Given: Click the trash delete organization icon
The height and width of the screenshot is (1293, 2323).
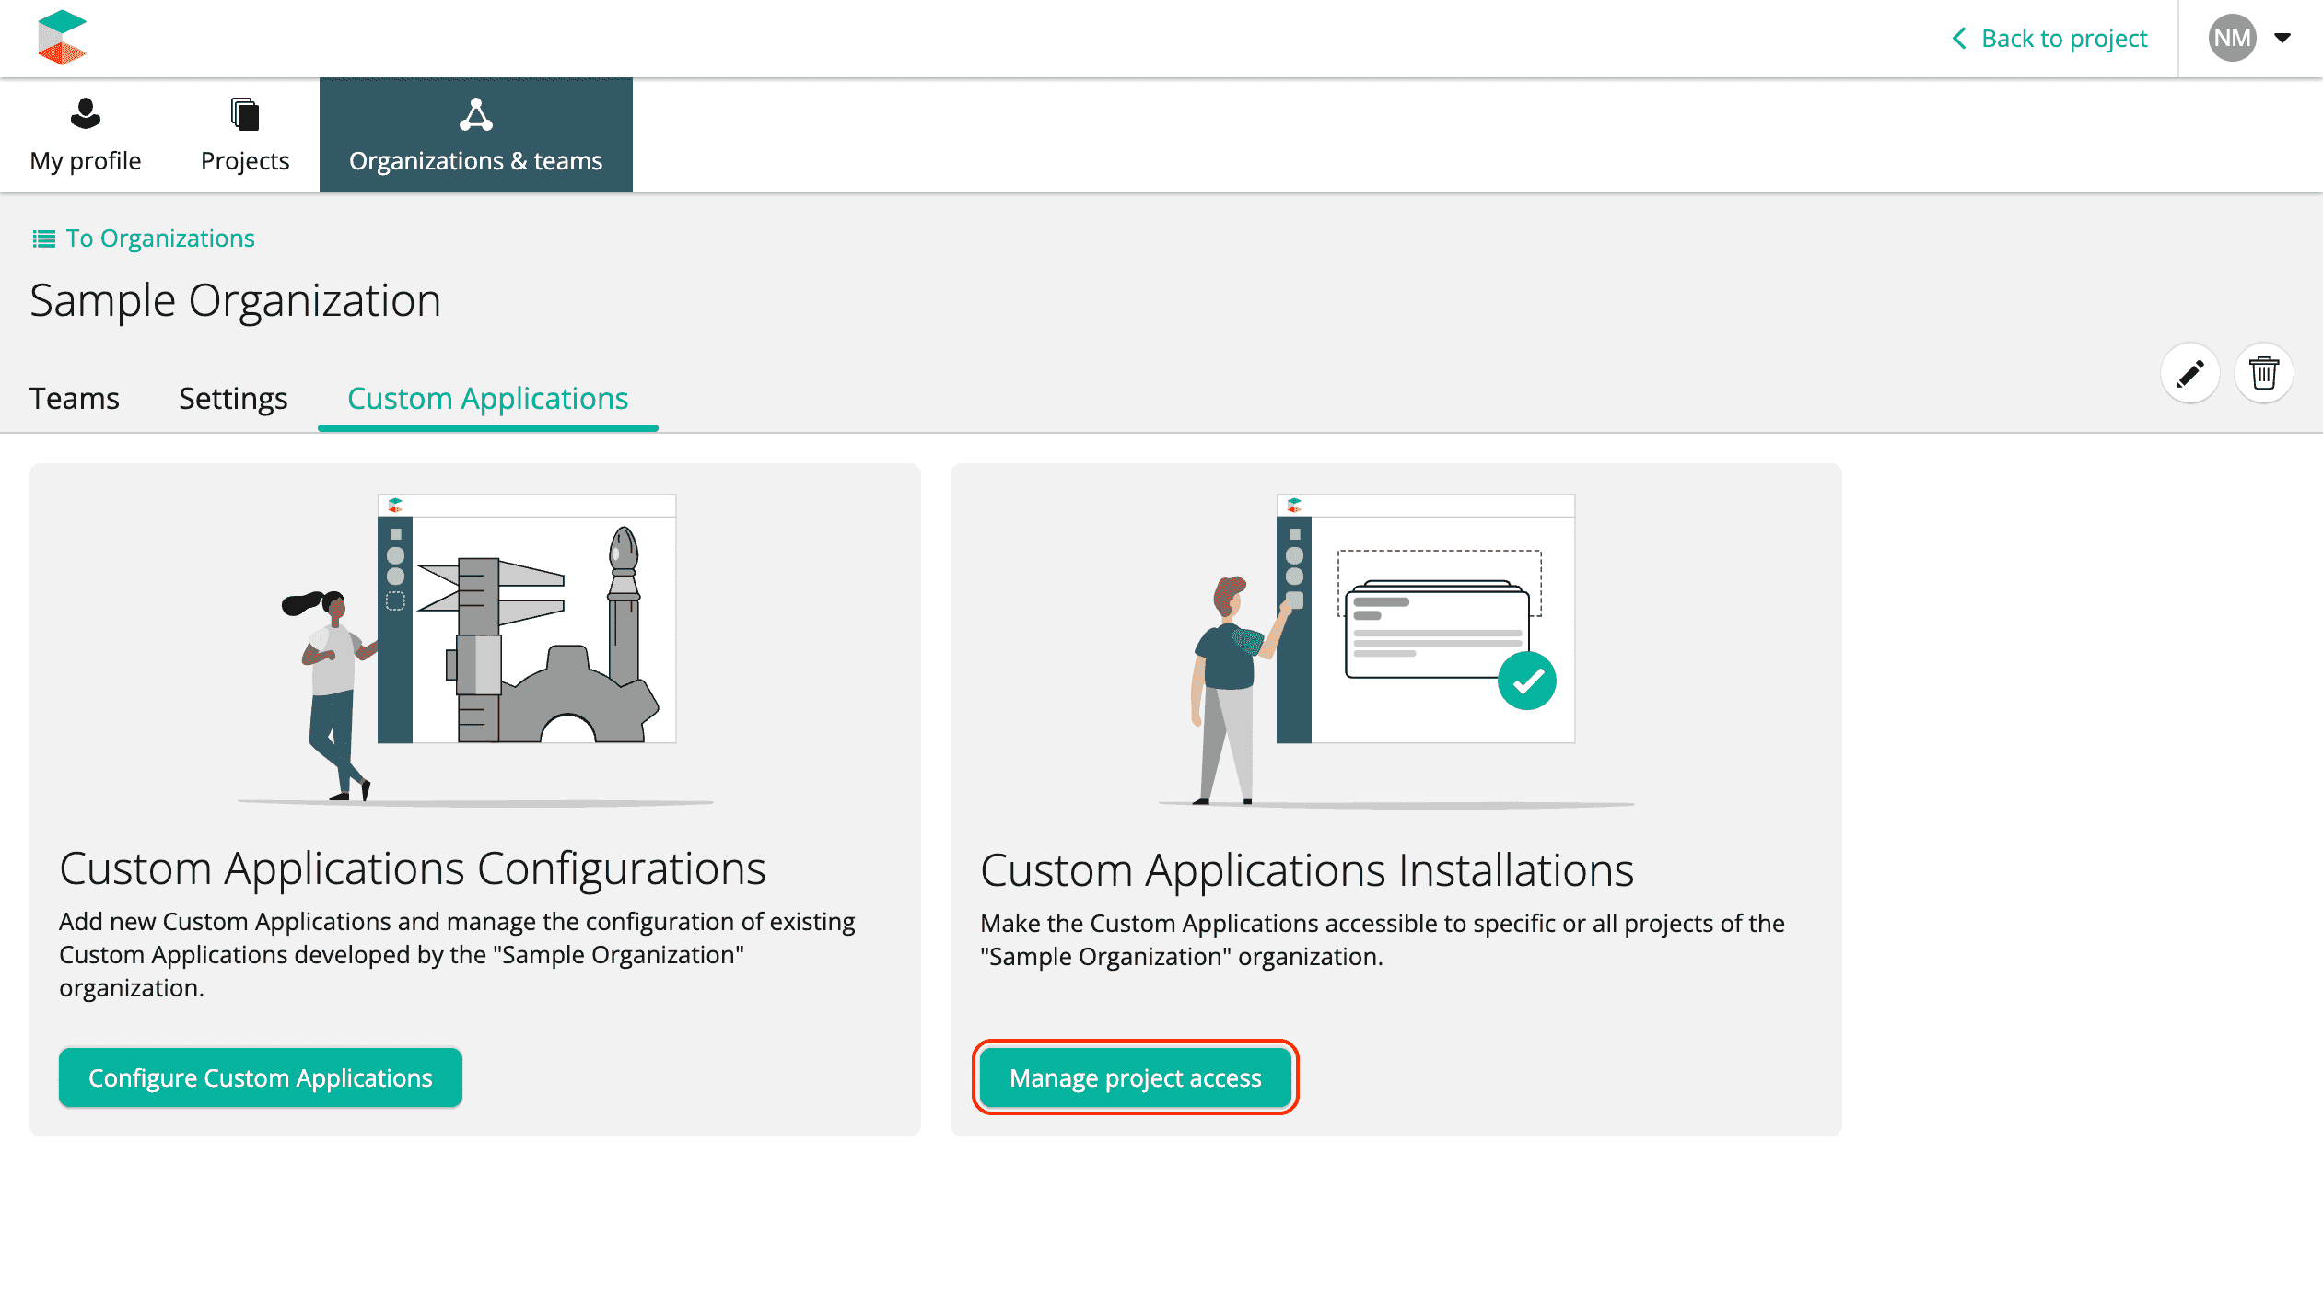Looking at the screenshot, I should (x=2263, y=374).
